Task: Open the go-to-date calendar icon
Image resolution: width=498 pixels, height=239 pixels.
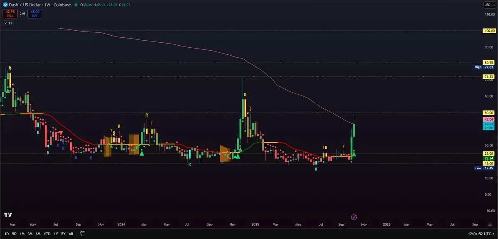Action: click(83, 234)
